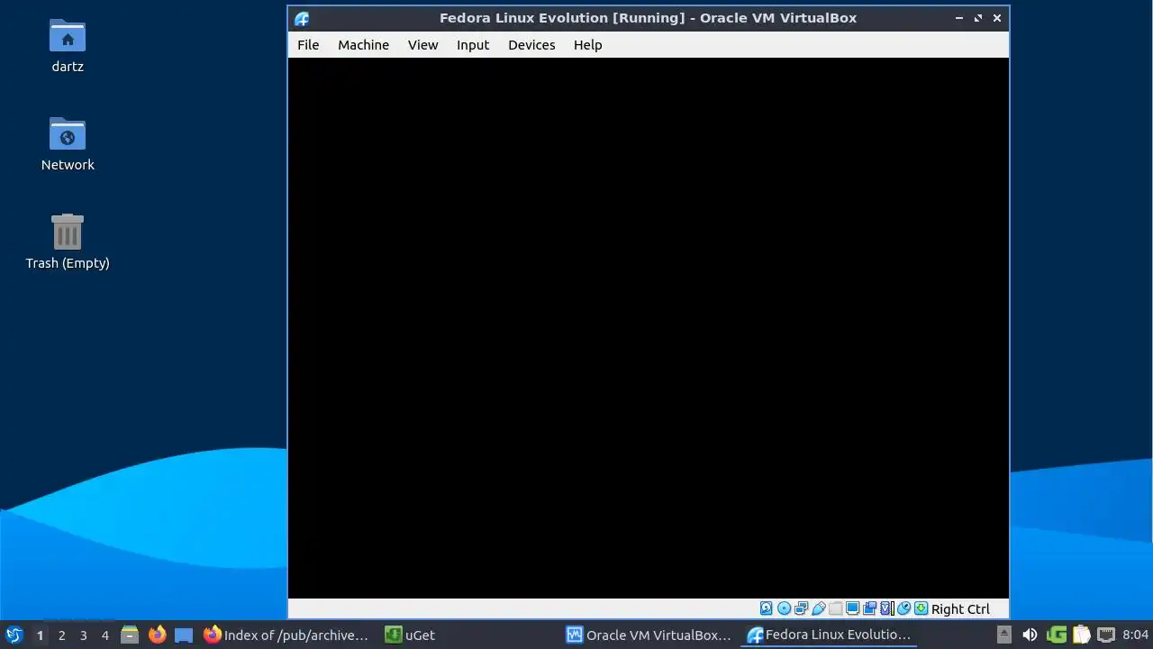Click the recording status icon
Viewport: 1153px width, 649px height.
pyautogui.click(x=869, y=608)
